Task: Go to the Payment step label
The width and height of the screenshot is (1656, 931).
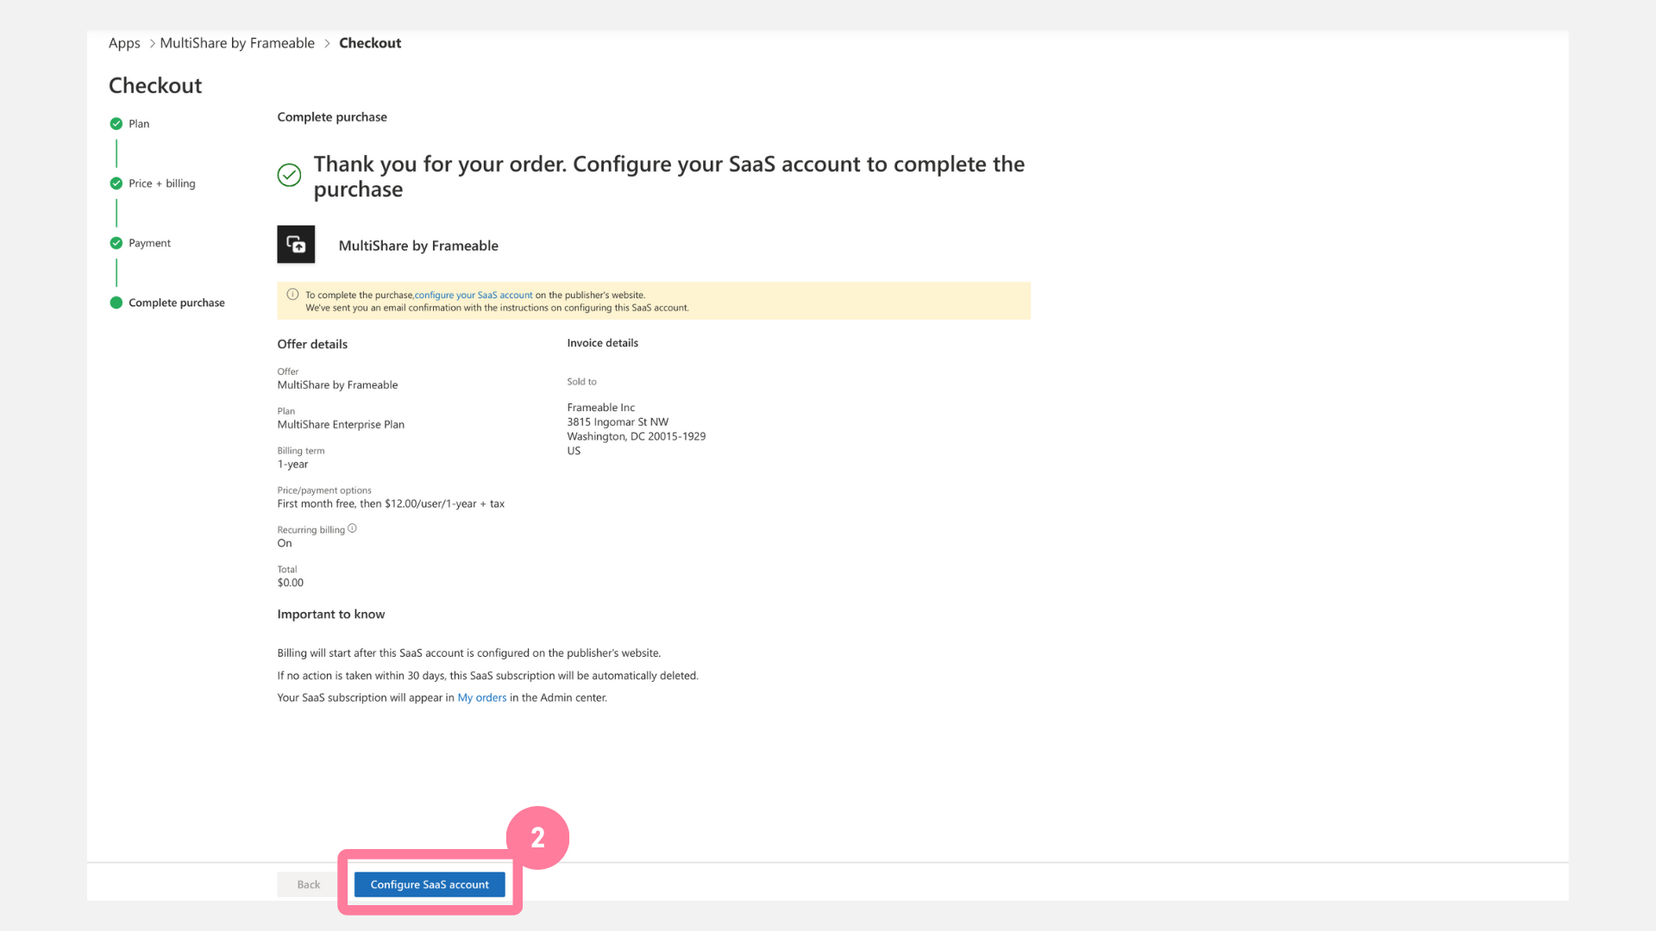Action: (149, 243)
